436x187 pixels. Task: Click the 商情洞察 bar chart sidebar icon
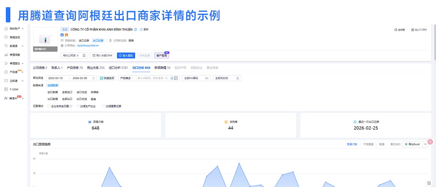click(x=6, y=55)
